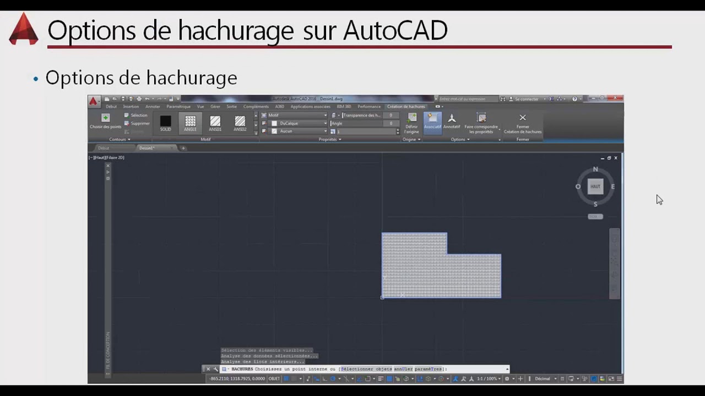This screenshot has width=705, height=396.
Task: Open the 1:1 / 100% annotation scale
Action: (489, 378)
